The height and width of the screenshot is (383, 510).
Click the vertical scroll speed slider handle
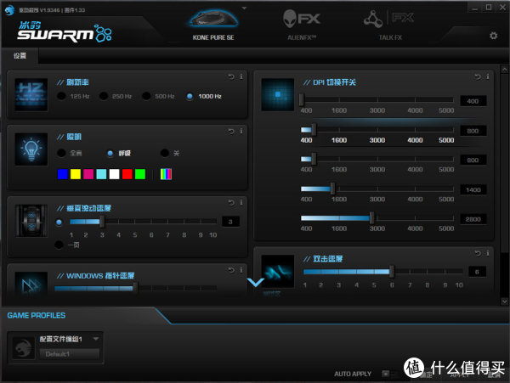(x=102, y=222)
